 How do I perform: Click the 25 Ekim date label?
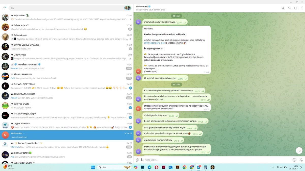(176, 84)
